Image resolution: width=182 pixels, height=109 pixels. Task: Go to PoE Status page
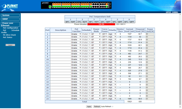point(8,37)
